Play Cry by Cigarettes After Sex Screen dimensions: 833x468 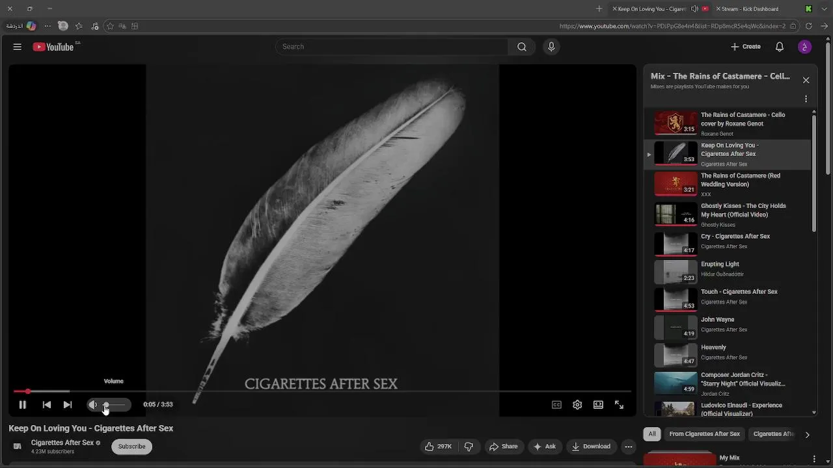[x=728, y=243]
